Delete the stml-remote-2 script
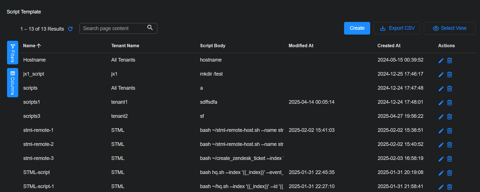Image resolution: width=480 pixels, height=192 pixels. (x=450, y=145)
